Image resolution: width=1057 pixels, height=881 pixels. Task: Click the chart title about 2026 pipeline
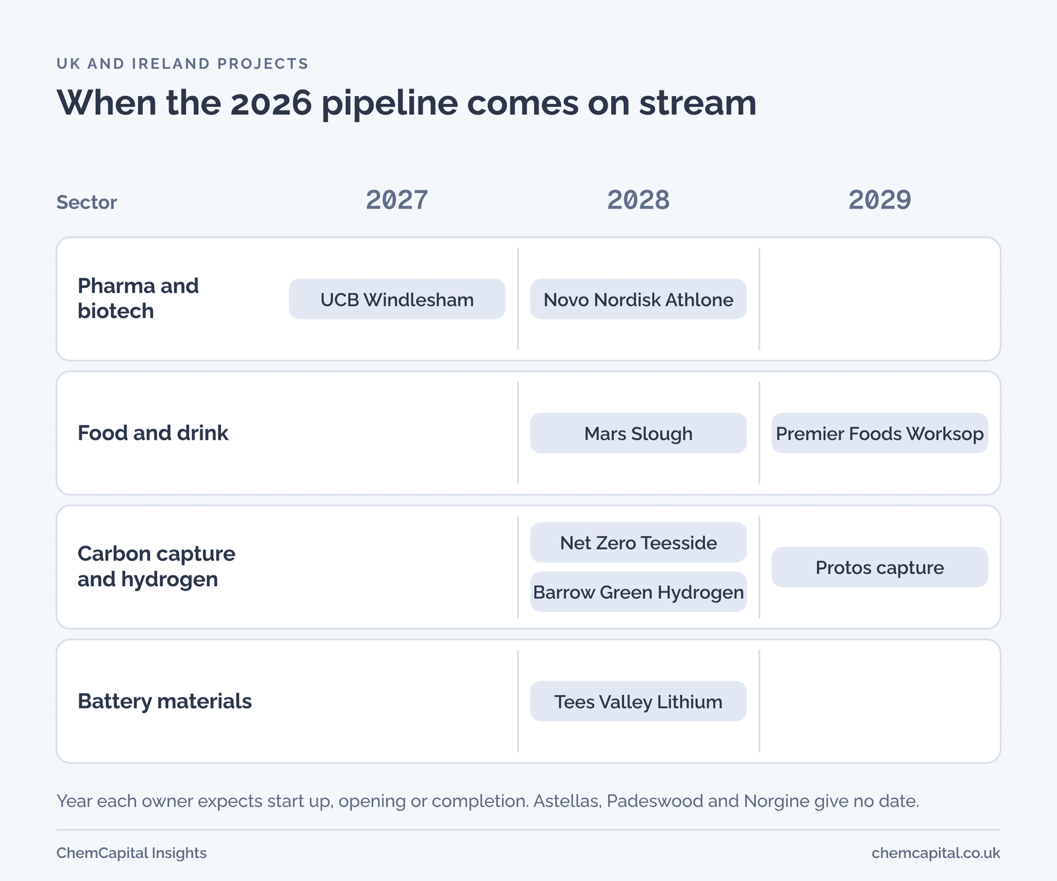pos(406,103)
